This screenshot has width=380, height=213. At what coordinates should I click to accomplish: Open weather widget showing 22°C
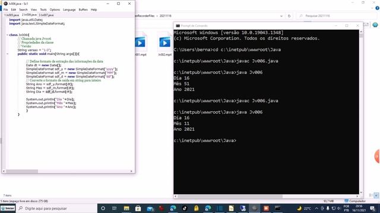tap(304, 208)
